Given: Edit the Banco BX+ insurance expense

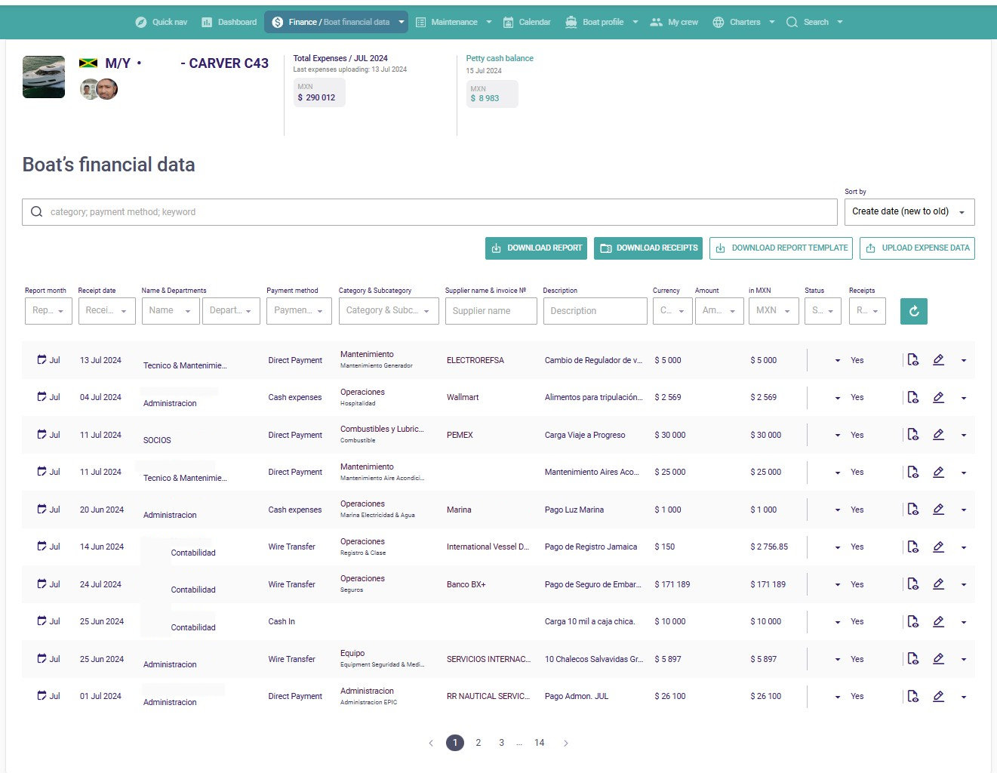Looking at the screenshot, I should click(938, 584).
